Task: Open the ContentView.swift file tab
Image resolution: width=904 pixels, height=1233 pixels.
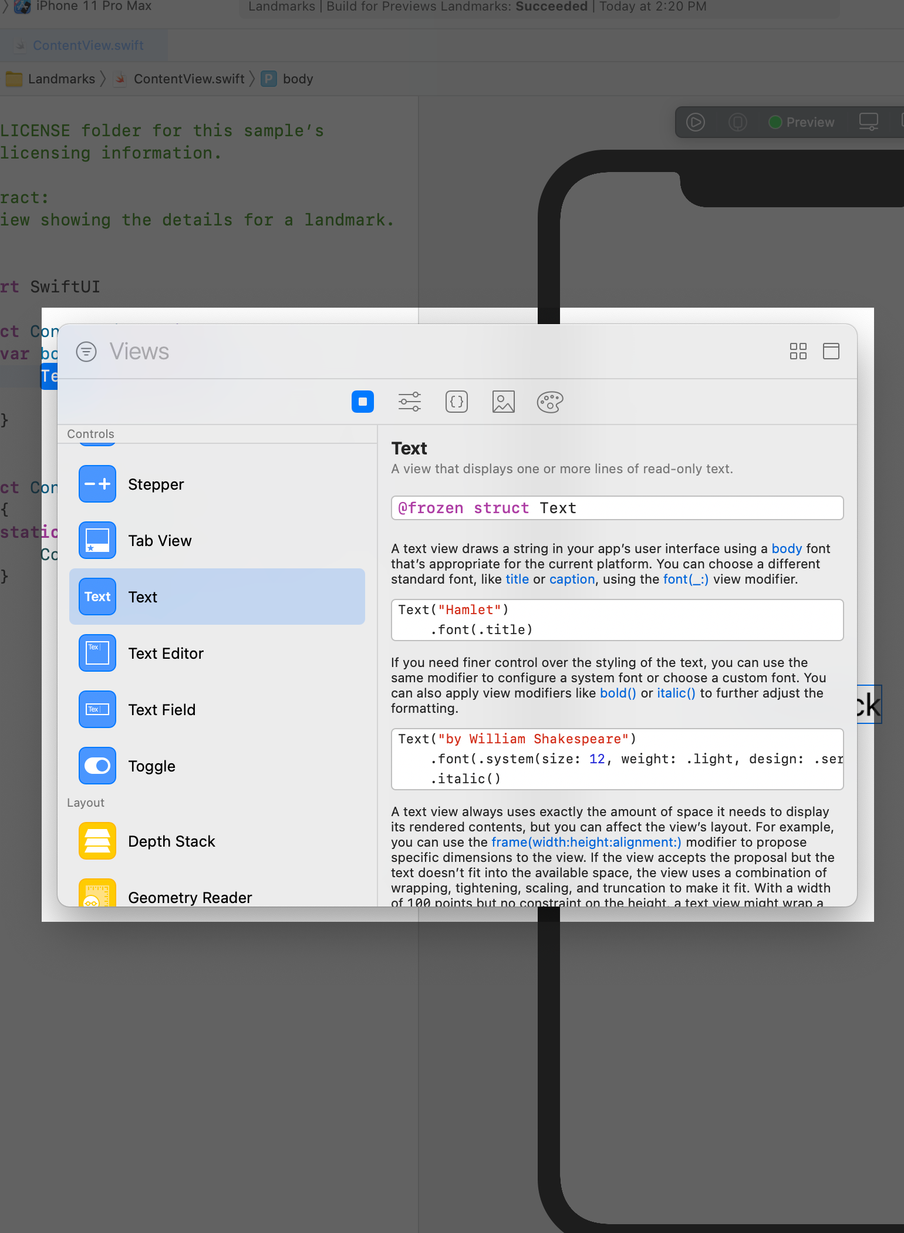Action: [87, 45]
